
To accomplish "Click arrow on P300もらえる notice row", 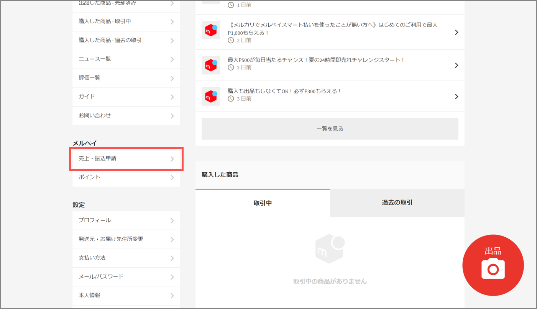I will pyautogui.click(x=456, y=97).
